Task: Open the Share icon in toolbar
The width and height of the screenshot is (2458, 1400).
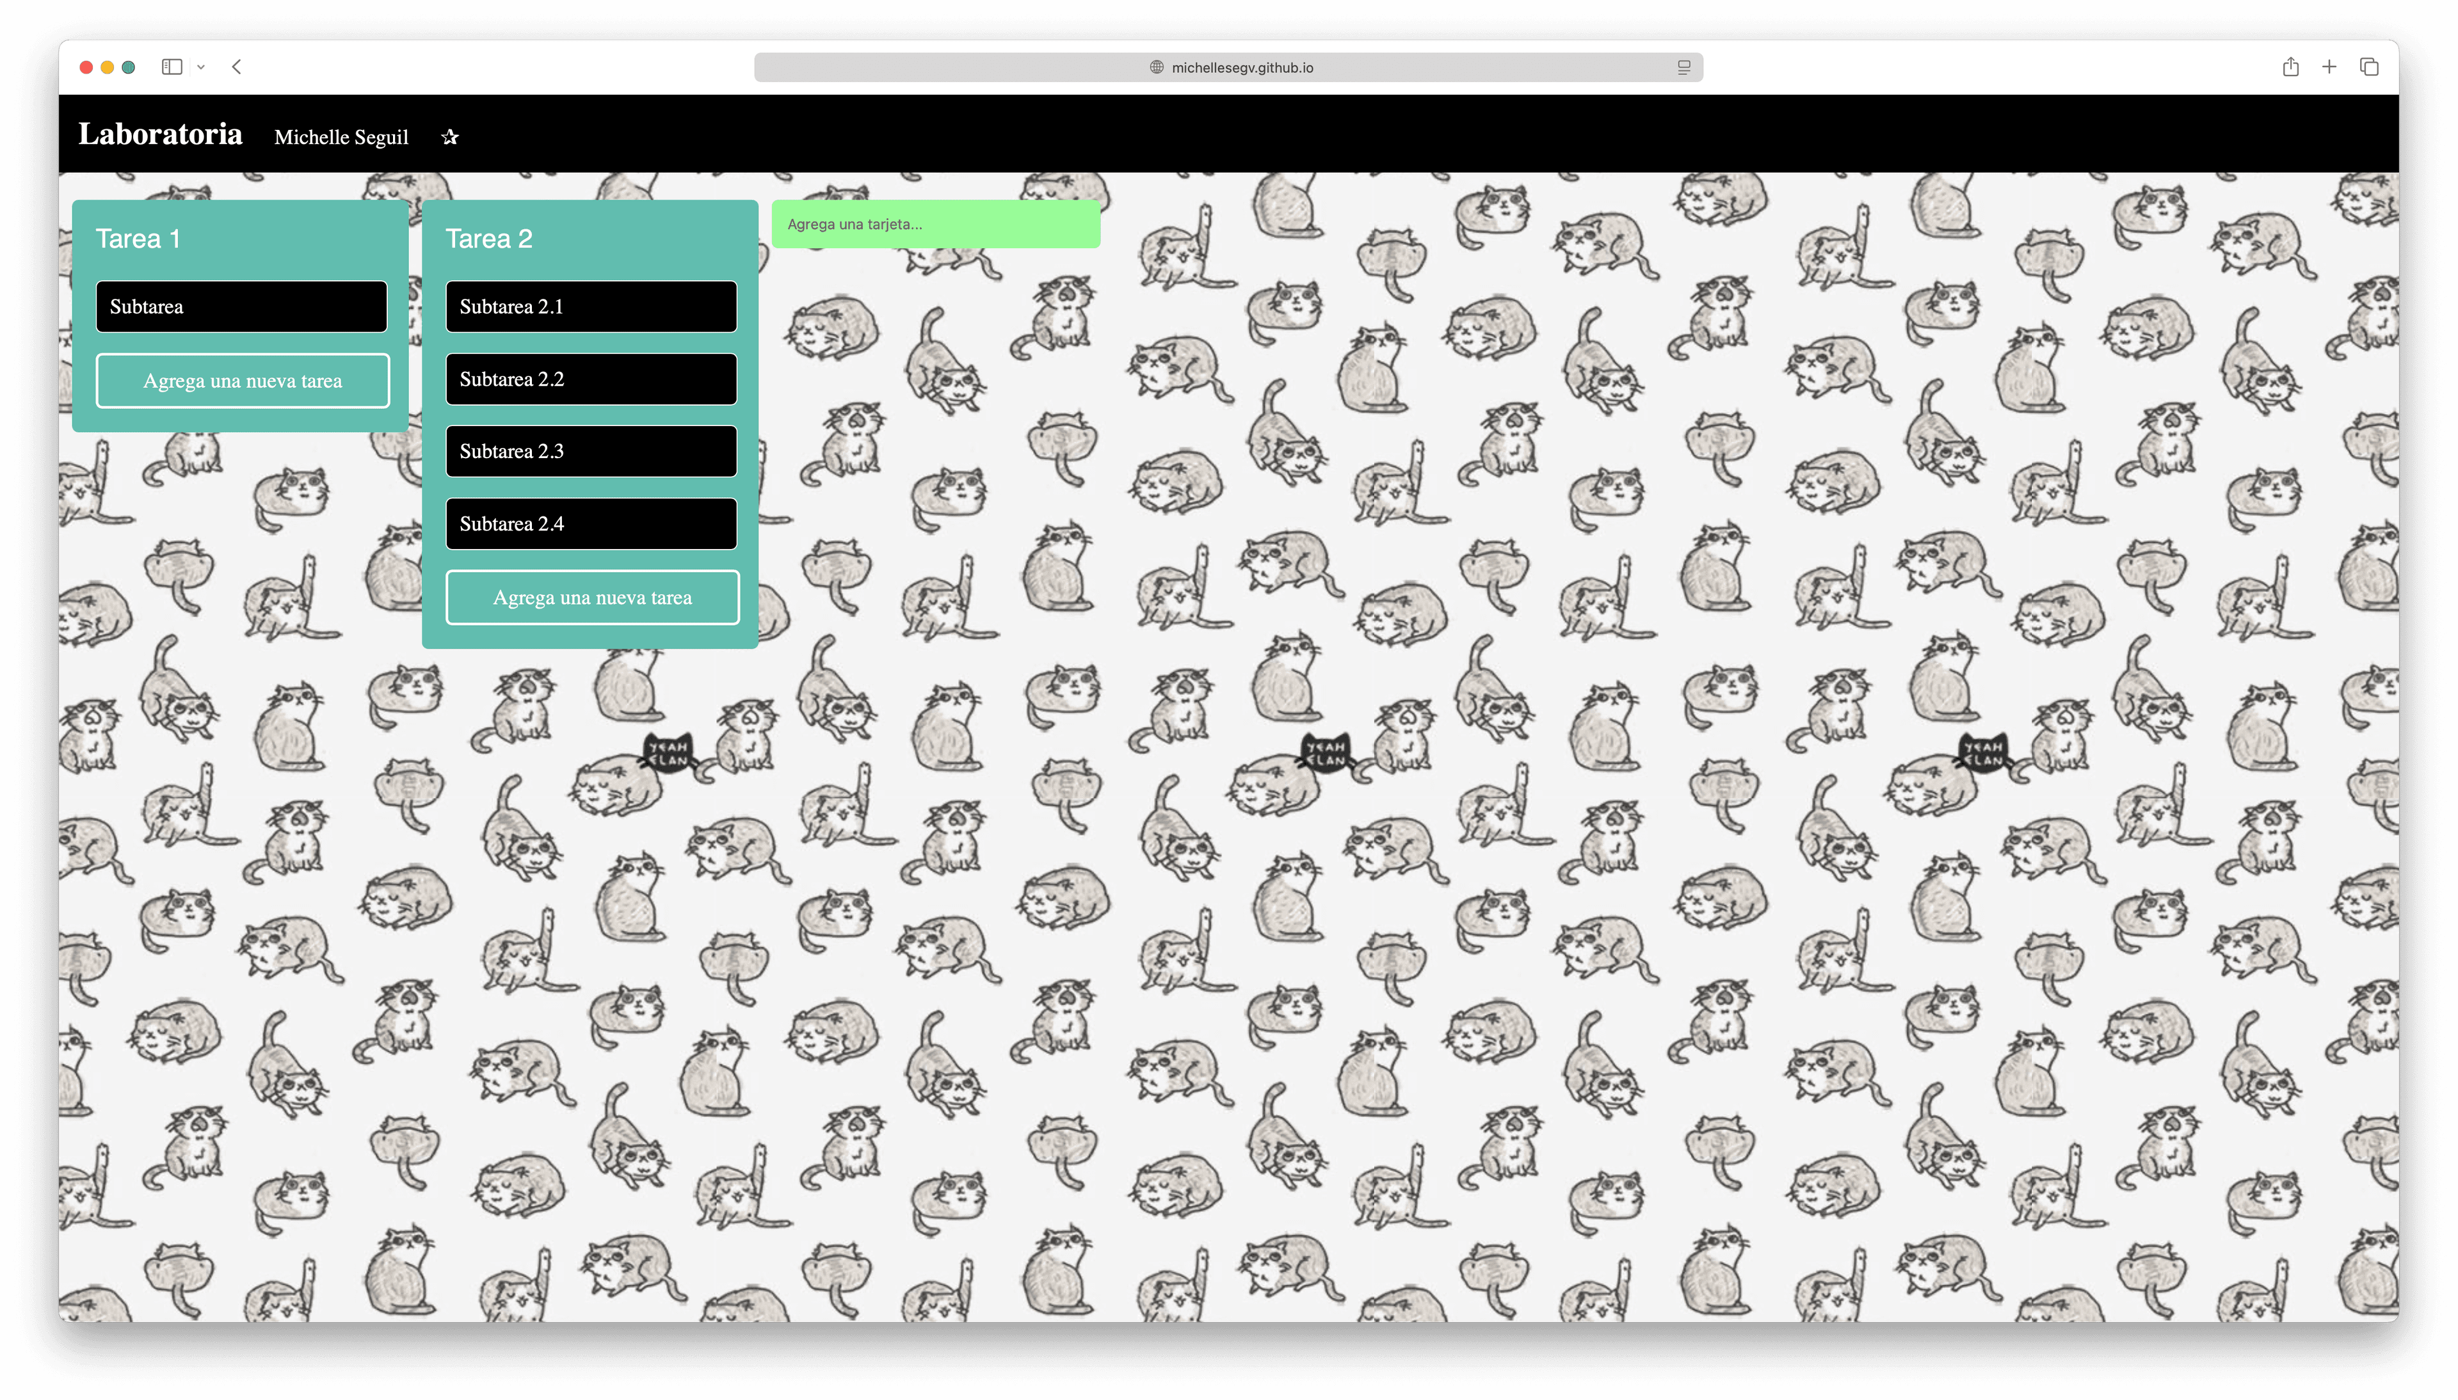Action: coord(2291,67)
